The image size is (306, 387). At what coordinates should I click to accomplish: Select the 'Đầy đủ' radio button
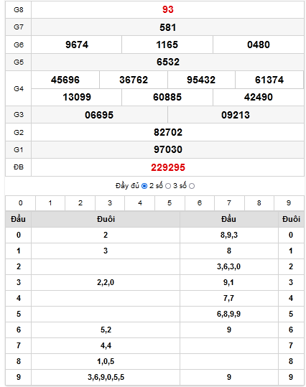[144, 186]
